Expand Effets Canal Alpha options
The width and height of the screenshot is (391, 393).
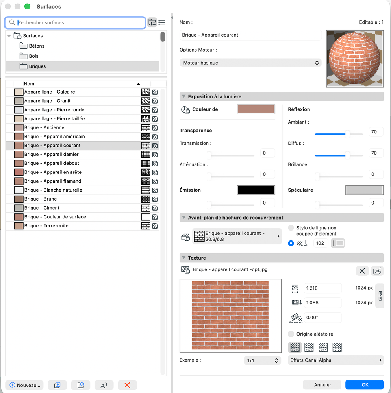[x=335, y=360]
